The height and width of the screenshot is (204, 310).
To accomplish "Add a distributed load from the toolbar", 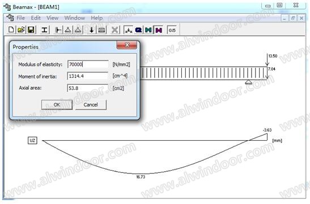I will click(101, 30).
